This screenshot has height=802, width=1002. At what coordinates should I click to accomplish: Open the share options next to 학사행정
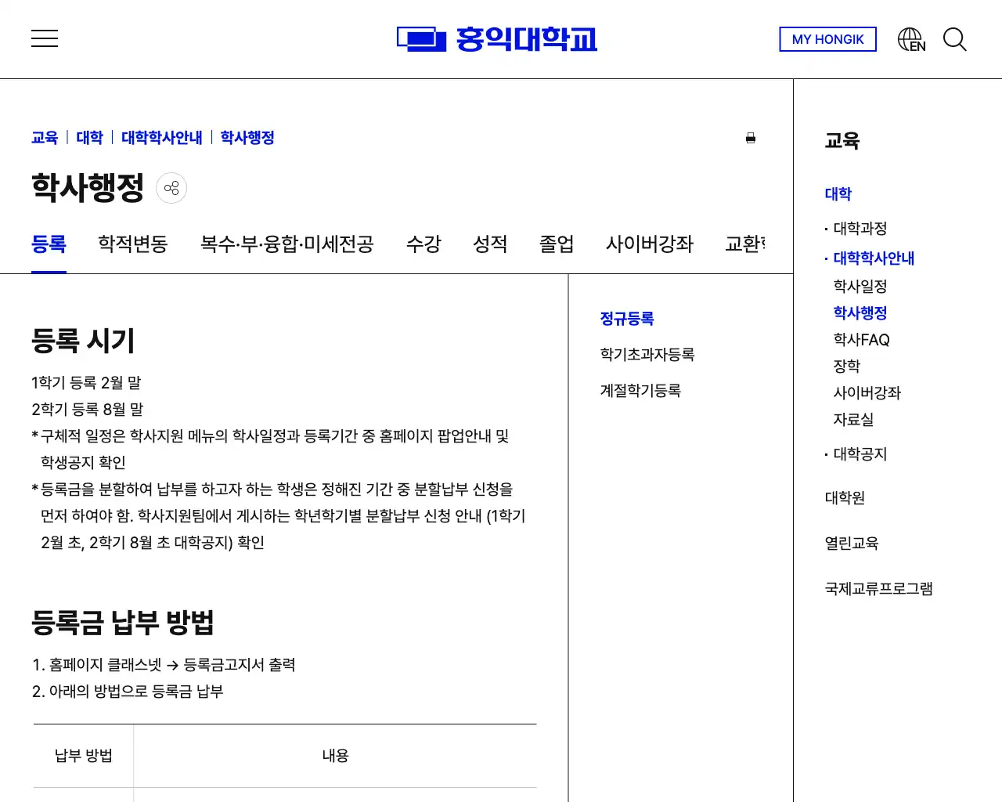171,188
